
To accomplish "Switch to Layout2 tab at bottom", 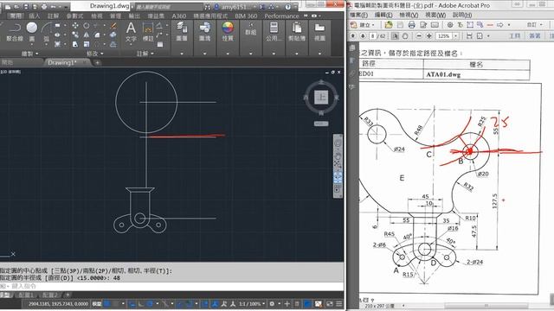I will (50, 295).
